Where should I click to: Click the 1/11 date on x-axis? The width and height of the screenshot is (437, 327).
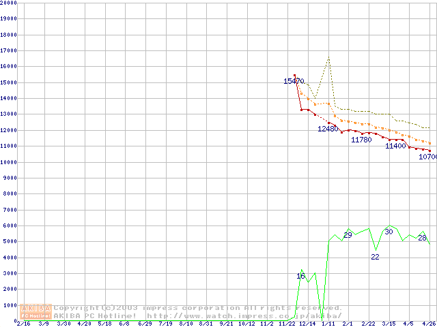pyautogui.click(x=328, y=324)
